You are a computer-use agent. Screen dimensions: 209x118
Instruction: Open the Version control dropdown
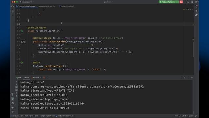pyautogui.click(x=27, y=2)
